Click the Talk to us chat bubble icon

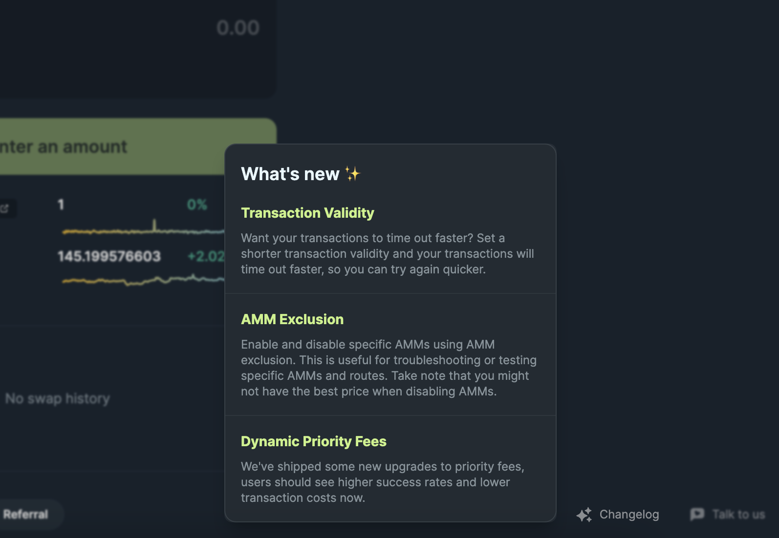(697, 514)
